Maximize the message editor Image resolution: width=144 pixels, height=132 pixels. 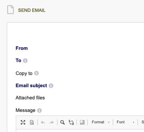(x=23, y=122)
